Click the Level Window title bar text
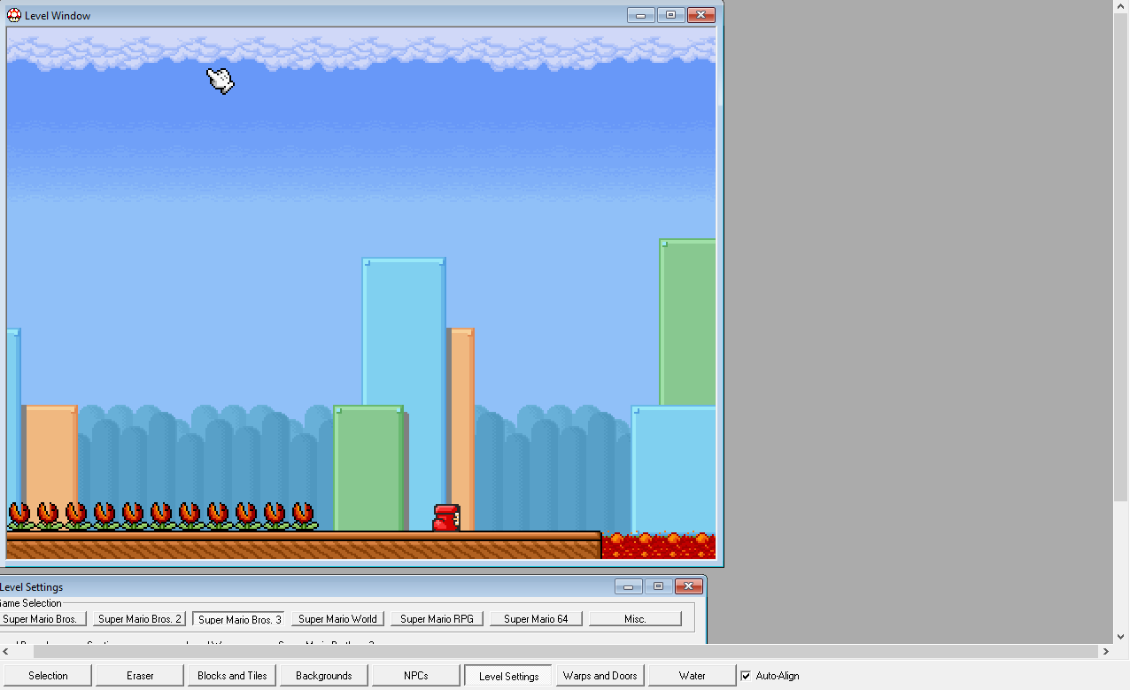The image size is (1130, 690). point(58,16)
